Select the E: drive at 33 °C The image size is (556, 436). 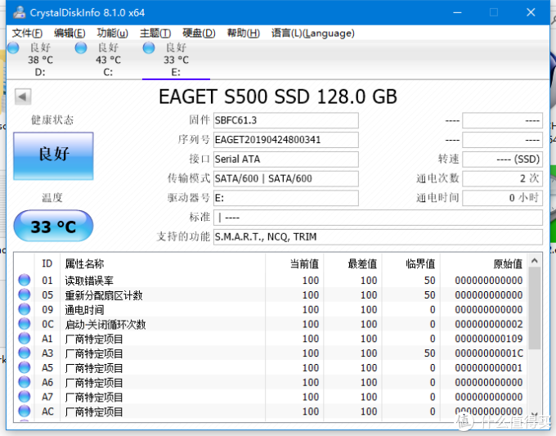coord(176,59)
